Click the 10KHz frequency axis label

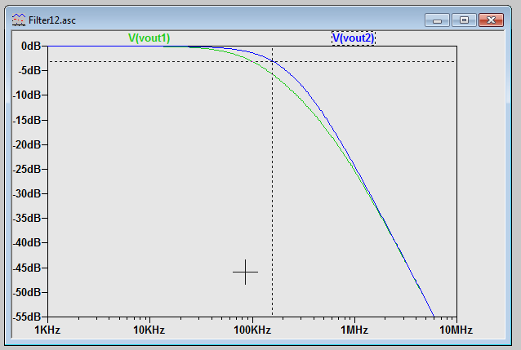(149, 330)
